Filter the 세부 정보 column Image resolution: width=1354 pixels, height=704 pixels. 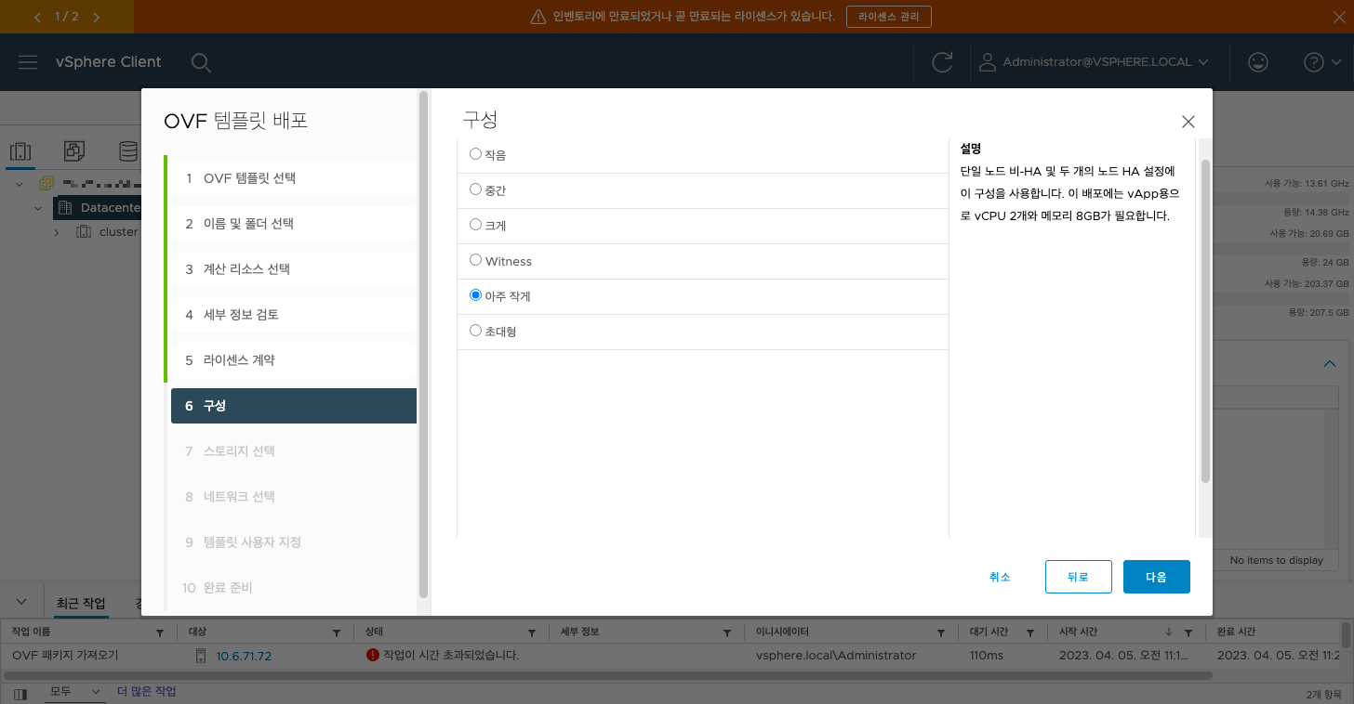click(x=727, y=632)
